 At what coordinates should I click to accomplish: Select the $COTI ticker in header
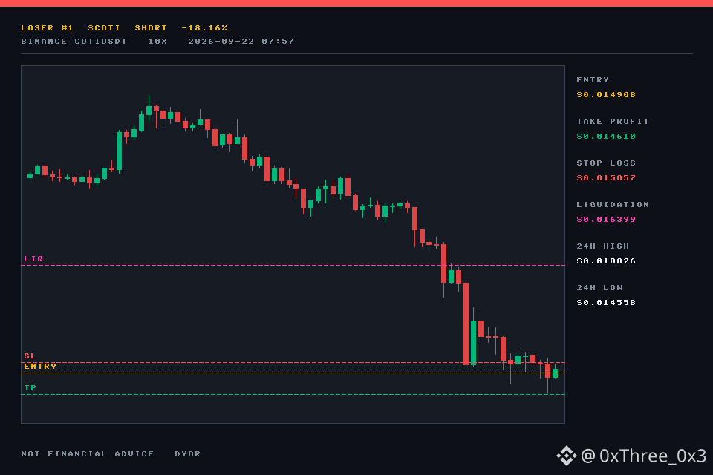pos(104,27)
